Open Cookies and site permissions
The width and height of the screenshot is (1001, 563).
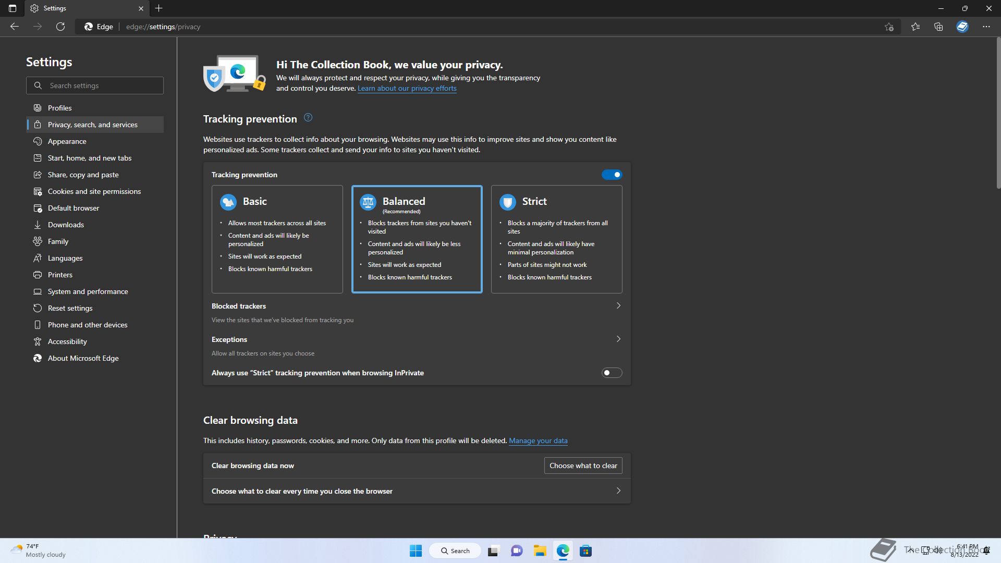(95, 191)
